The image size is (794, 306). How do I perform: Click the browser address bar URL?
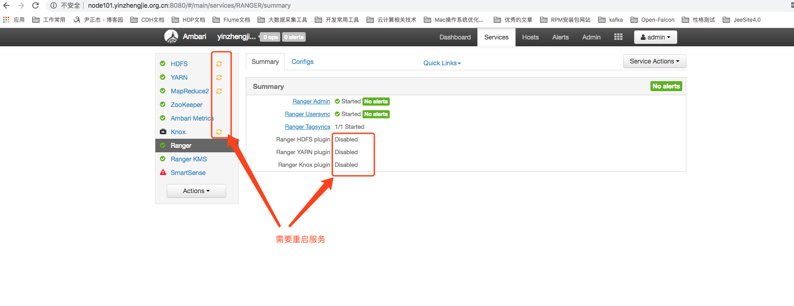click(x=189, y=5)
